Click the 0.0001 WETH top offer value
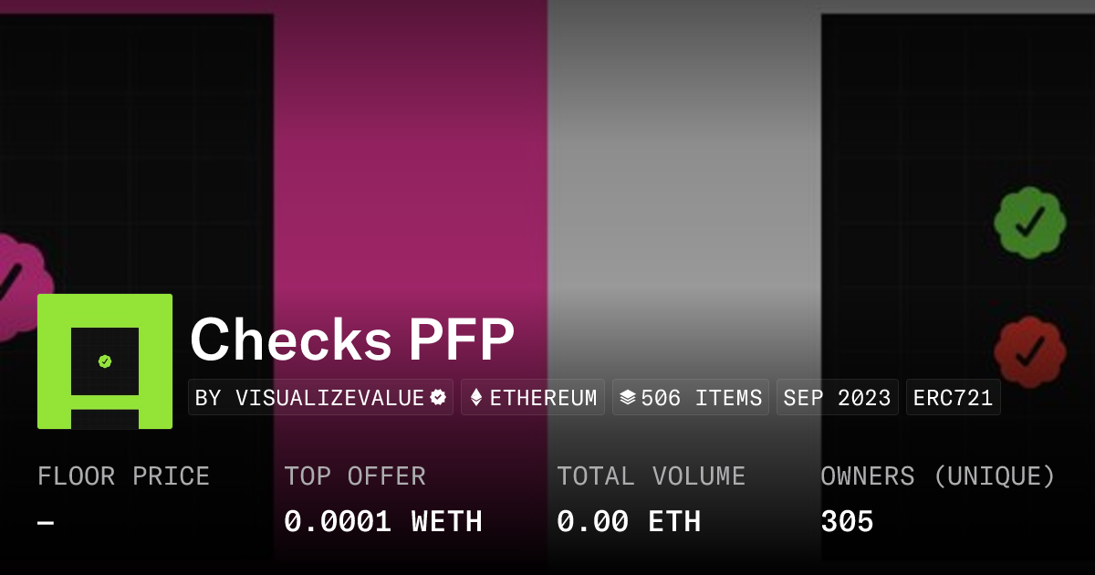1095x575 pixels. click(382, 522)
